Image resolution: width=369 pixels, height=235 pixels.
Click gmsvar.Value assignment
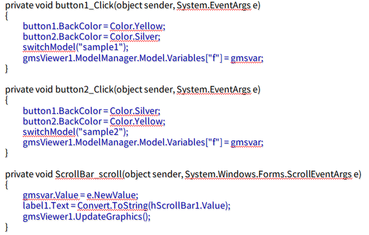coord(50,195)
